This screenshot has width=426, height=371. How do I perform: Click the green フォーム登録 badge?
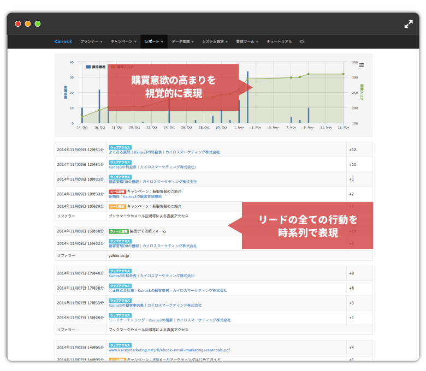(x=117, y=231)
